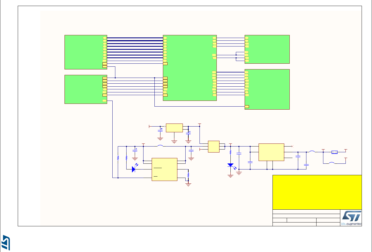Select the large yellow note box
The width and height of the screenshot is (372, 252).
point(317,192)
